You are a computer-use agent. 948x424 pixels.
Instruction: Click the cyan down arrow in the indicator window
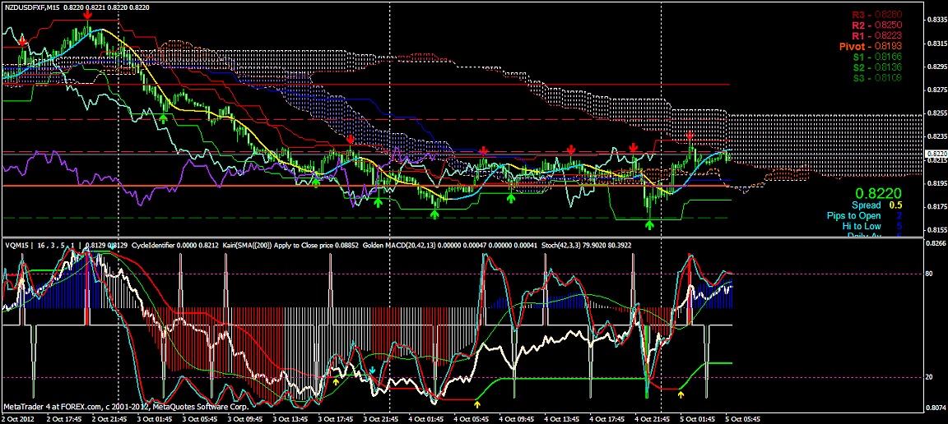pos(372,371)
